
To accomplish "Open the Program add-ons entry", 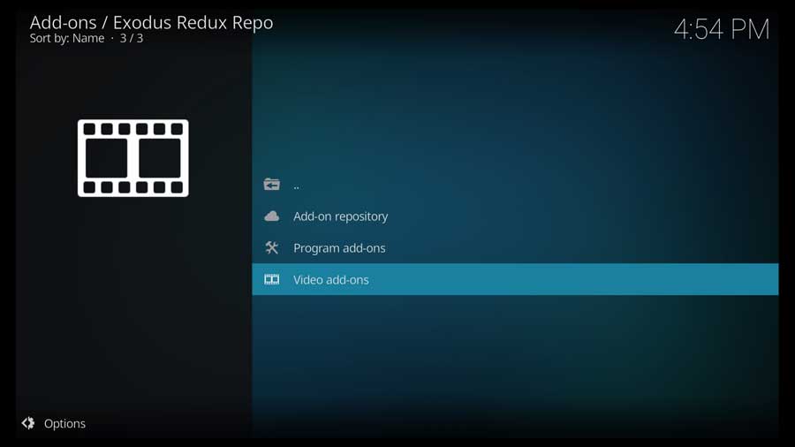I will coord(515,248).
